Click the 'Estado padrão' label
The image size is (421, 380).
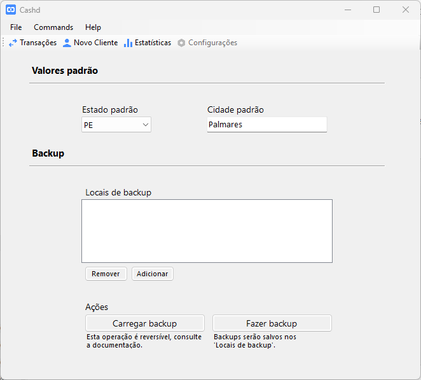click(x=110, y=109)
